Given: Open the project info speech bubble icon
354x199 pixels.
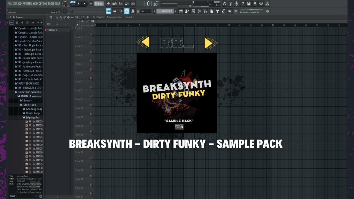Looking at the screenshot, I should coord(261,4).
